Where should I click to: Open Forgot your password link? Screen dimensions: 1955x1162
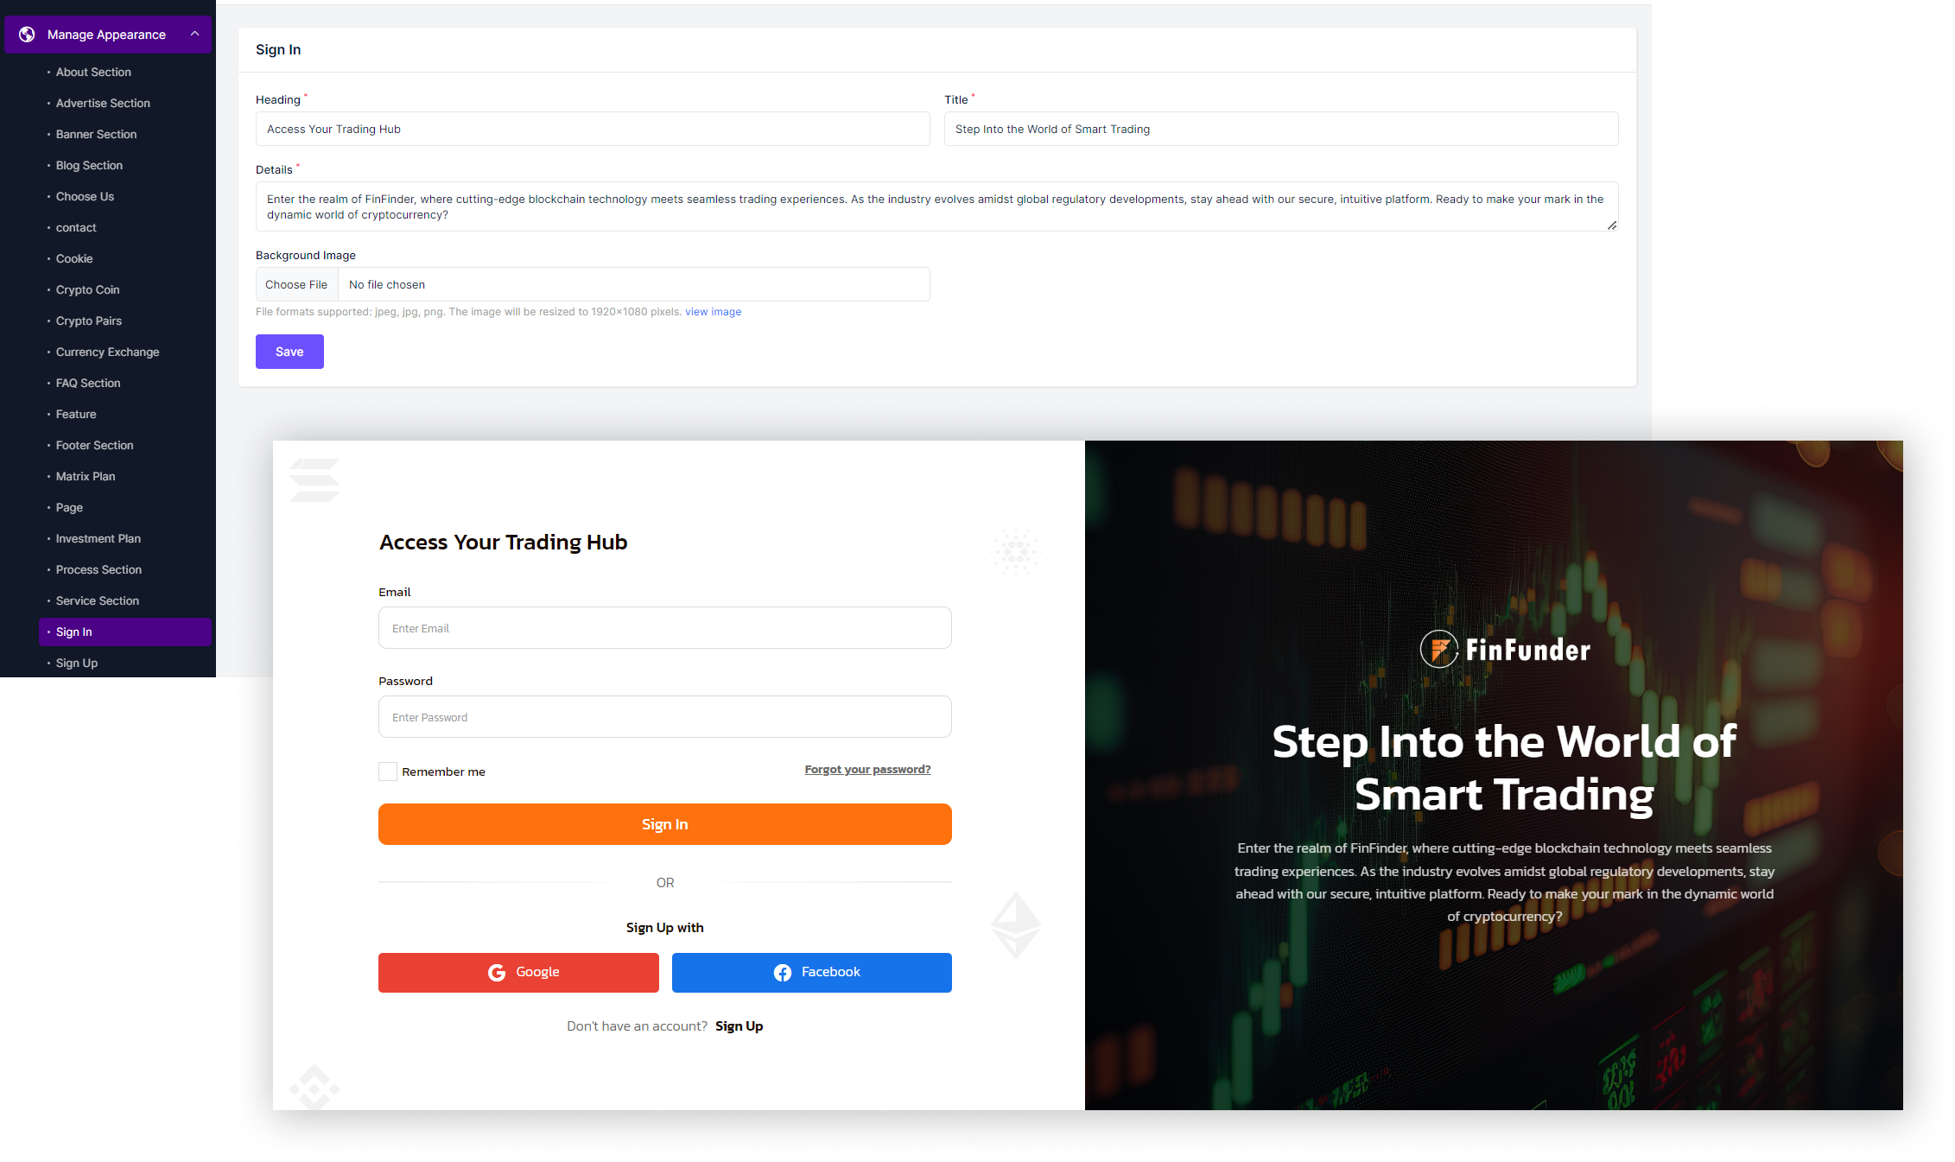(x=867, y=769)
